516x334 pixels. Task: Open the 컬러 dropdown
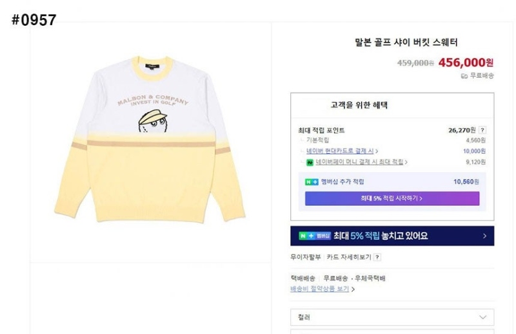coord(392,317)
